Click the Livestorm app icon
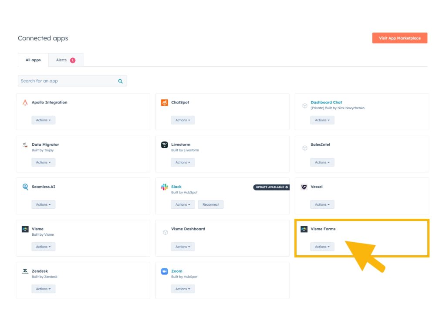The image size is (446, 334). pos(165,145)
